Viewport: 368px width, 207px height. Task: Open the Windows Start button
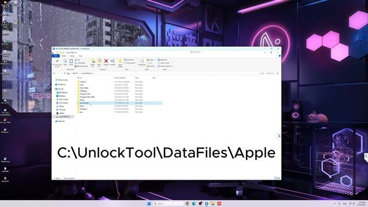[x=149, y=204]
